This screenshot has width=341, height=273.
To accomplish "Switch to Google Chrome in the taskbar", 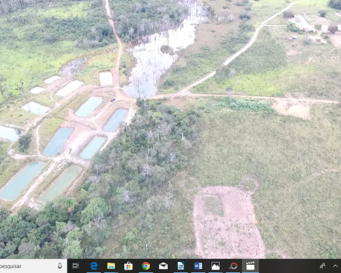I will point(146,265).
